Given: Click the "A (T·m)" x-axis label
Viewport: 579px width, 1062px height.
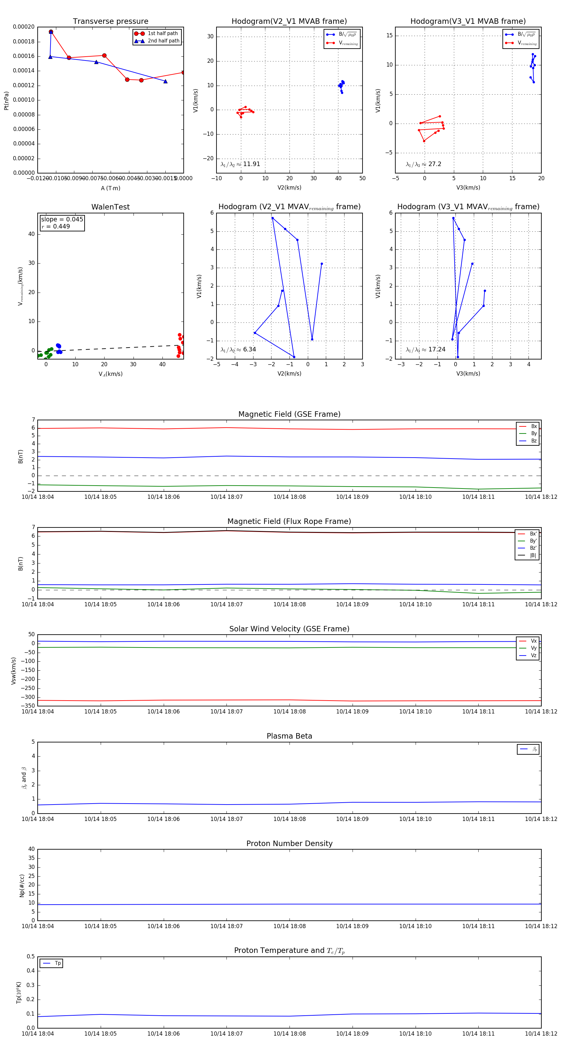Looking at the screenshot, I should pyautogui.click(x=110, y=188).
